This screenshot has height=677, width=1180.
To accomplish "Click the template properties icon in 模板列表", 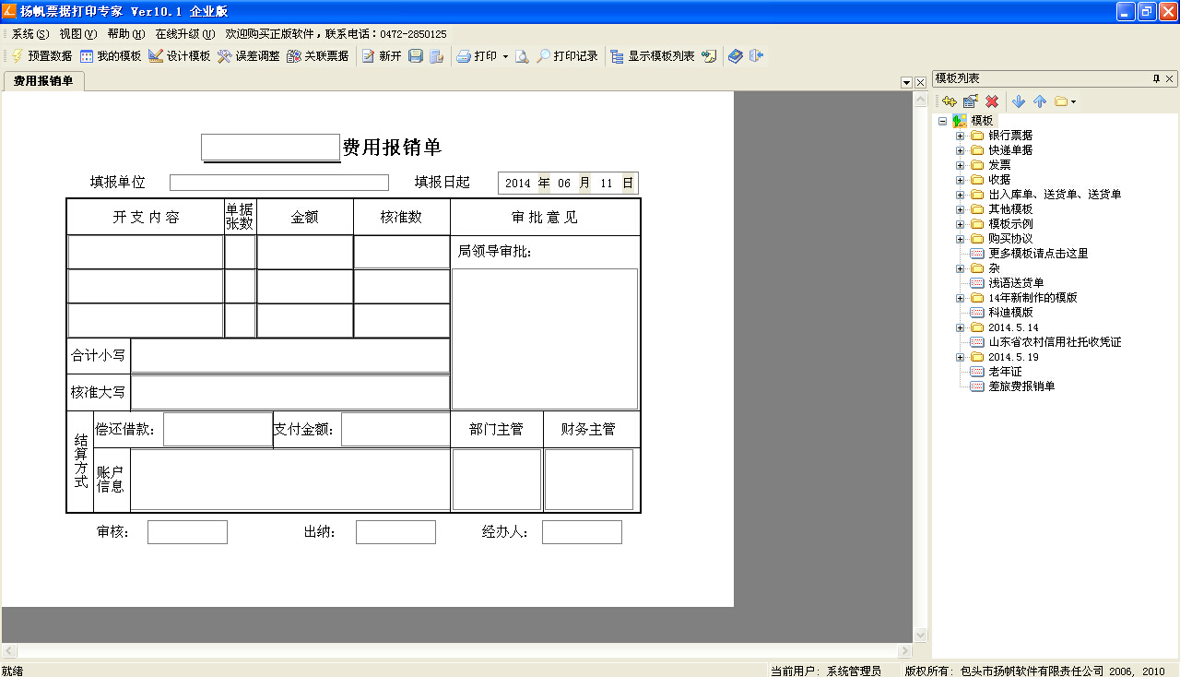I will [970, 101].
